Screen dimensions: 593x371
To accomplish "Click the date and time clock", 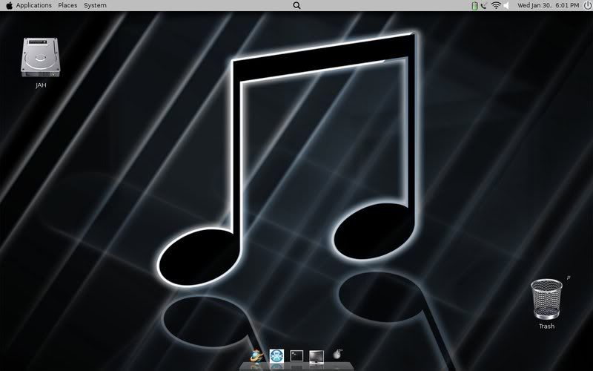I will point(548,5).
